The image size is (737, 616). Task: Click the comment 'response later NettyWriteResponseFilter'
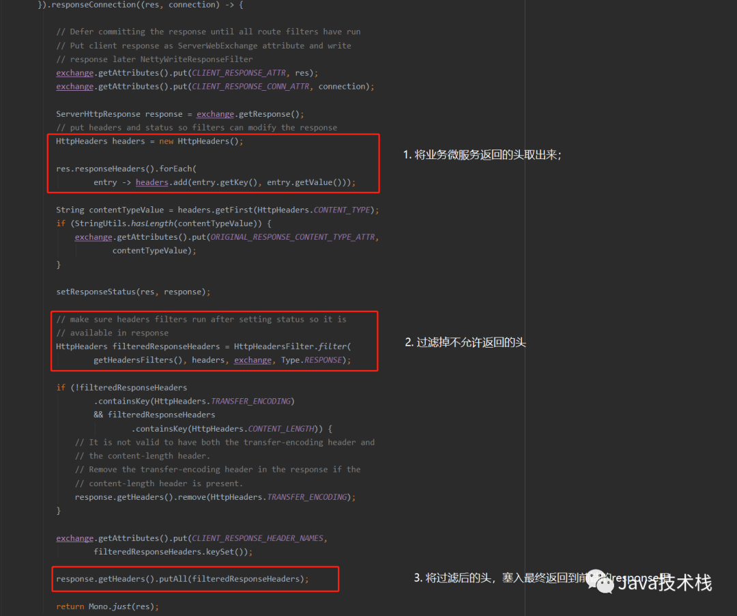click(x=154, y=59)
